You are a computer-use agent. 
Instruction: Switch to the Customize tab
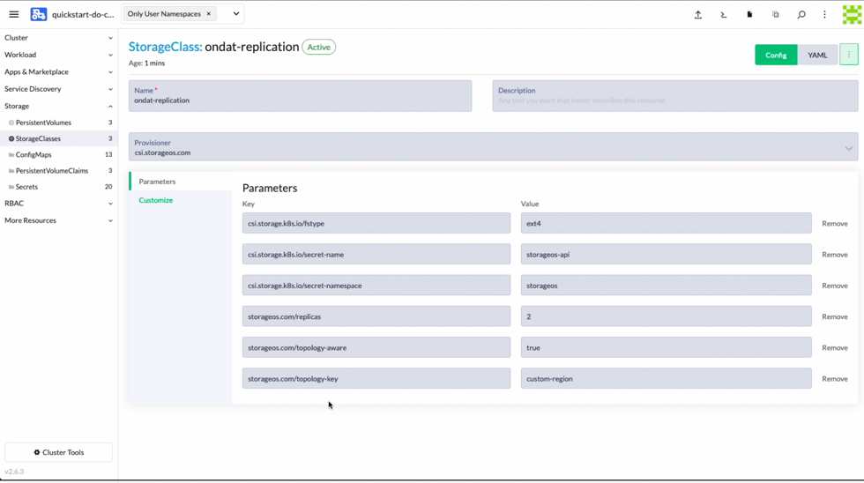tap(156, 200)
